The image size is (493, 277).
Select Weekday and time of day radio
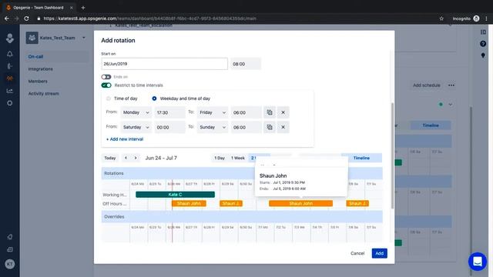[154, 98]
